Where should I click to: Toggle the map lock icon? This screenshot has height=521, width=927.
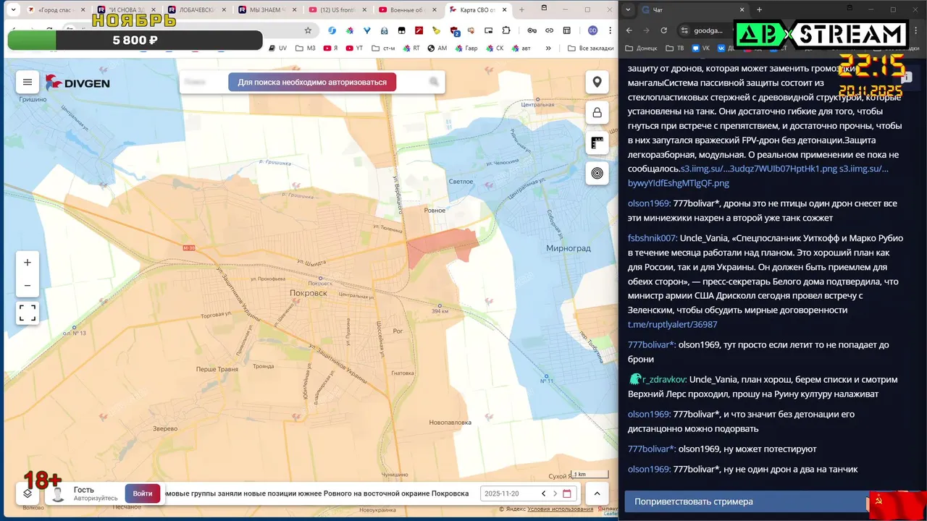(x=597, y=112)
